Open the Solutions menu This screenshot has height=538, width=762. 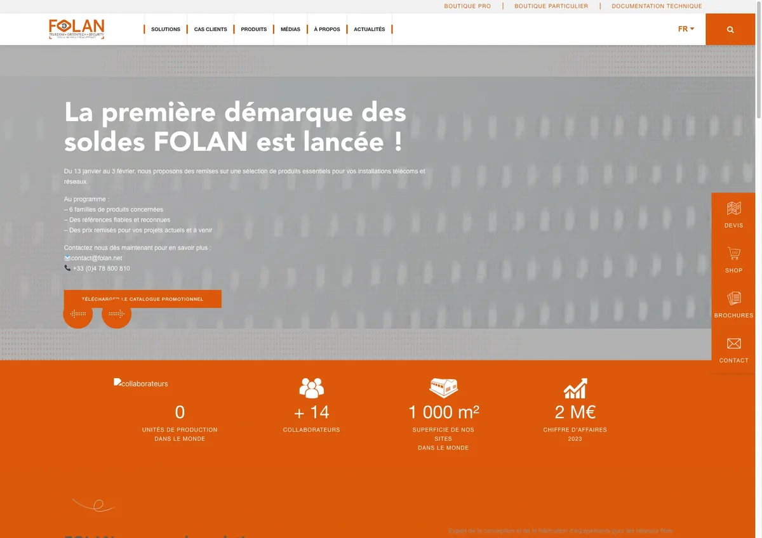166,29
